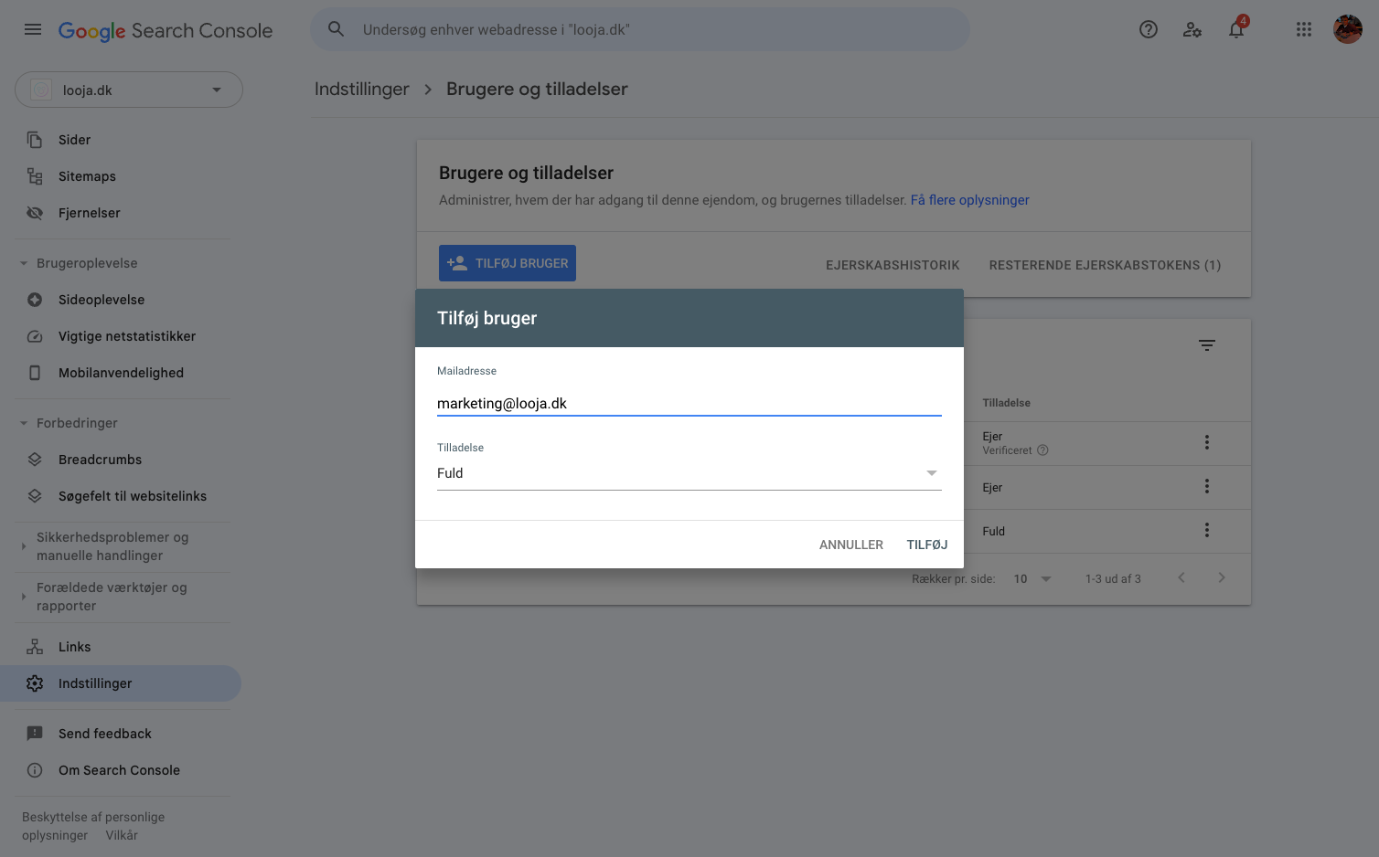Open the Google apps grid
The width and height of the screenshot is (1379, 857).
(1304, 29)
